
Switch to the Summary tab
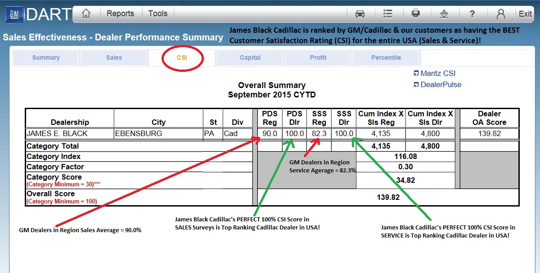coord(46,57)
